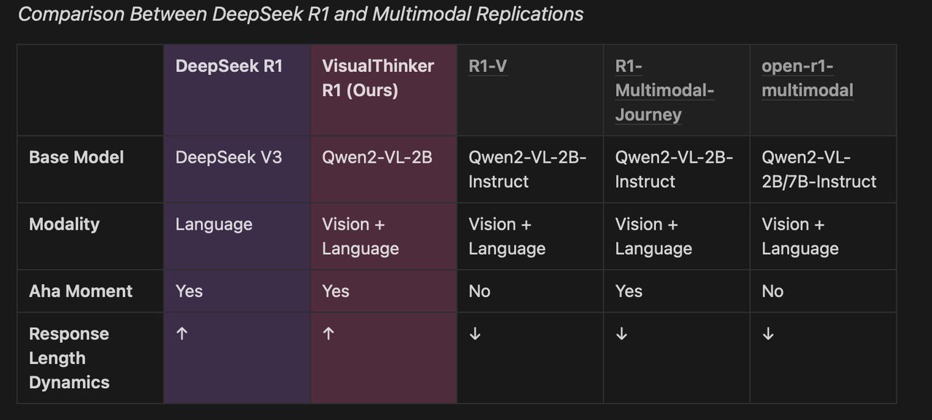This screenshot has width=932, height=420.
Task: Click the Modality row label
Action: [x=64, y=224]
